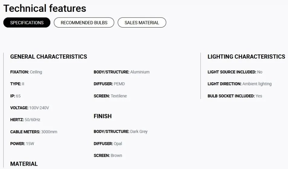This screenshot has height=169, width=288.
Task: Click the Power 15W entry
Action: [x=22, y=144]
